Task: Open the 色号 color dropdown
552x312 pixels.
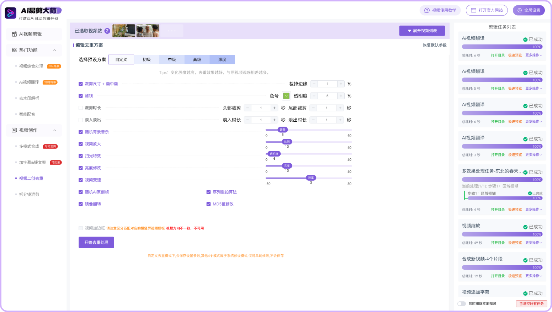Action: [286, 96]
